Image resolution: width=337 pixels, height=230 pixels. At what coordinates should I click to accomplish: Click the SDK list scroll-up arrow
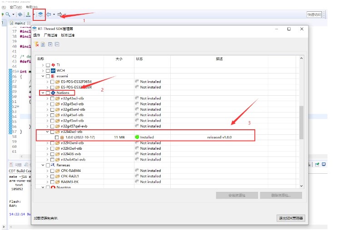301,58
